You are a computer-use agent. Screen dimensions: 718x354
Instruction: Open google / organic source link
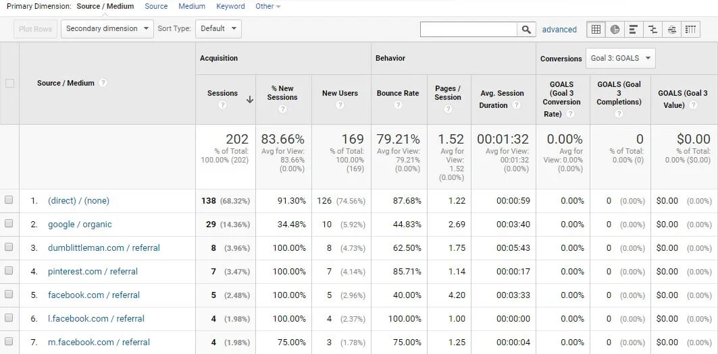[80, 225]
